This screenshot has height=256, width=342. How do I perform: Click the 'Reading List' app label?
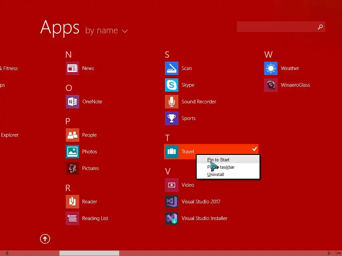click(x=95, y=218)
